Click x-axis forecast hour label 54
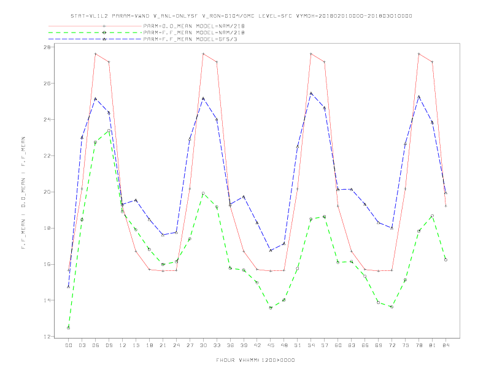Viewport: 486px width, 376px height. click(x=311, y=345)
